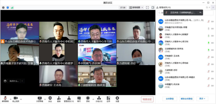Open the meeting info icon
This screenshot has width=216, height=104.
(x=3, y=8)
